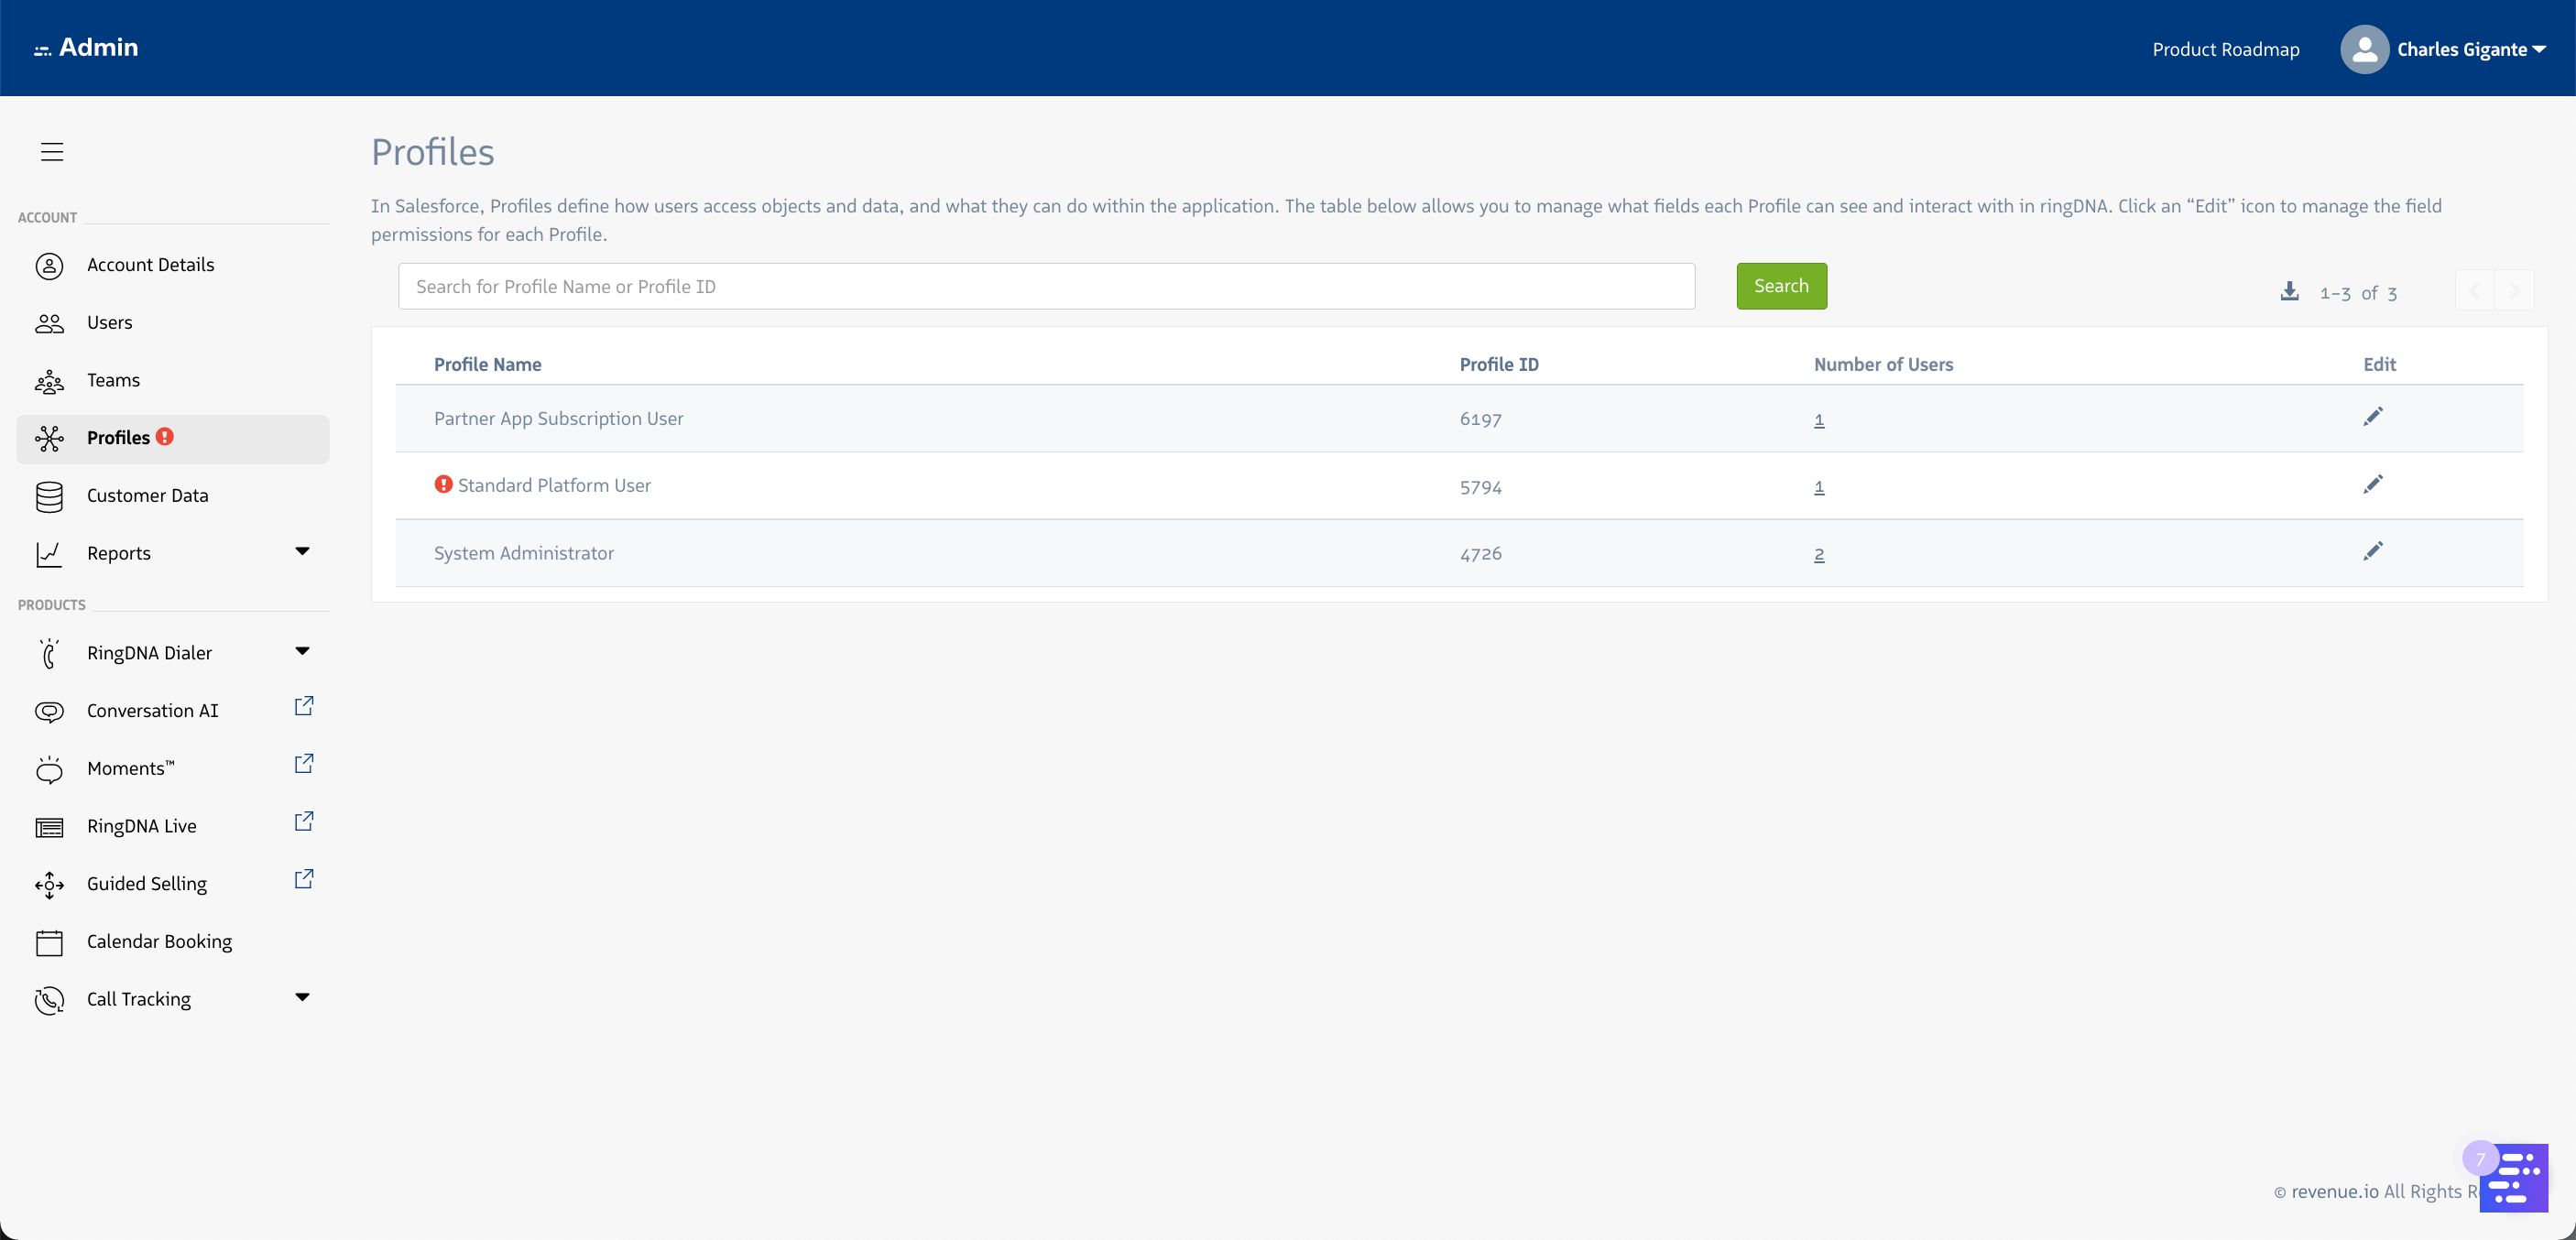Select the Users sidebar icon
2576x1240 pixels.
pos(50,322)
